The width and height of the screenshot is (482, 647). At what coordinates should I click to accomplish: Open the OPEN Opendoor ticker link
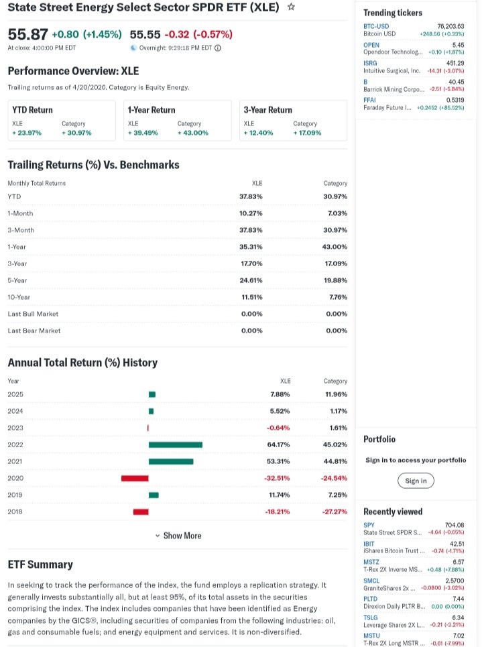[x=371, y=45]
